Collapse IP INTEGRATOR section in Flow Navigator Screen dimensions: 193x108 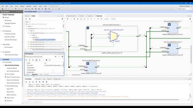click(1, 31)
